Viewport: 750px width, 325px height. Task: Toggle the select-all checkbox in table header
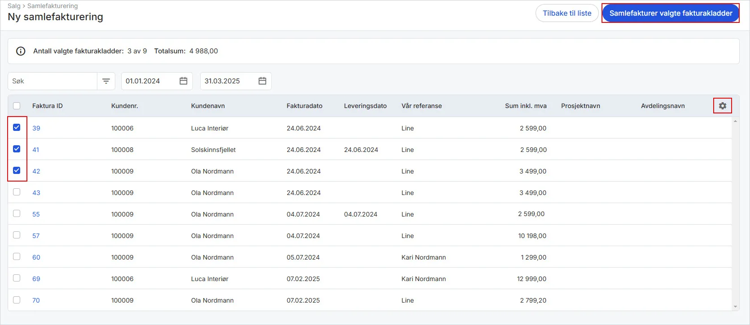[17, 106]
